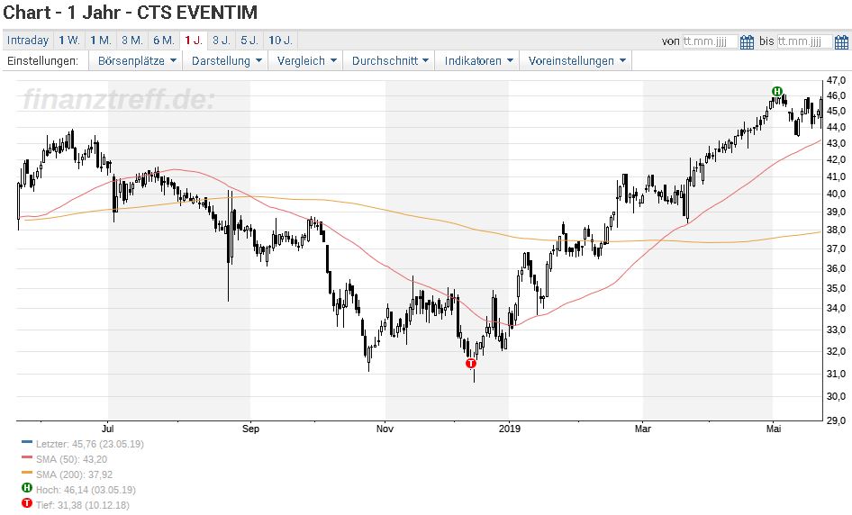The height and width of the screenshot is (515, 852).
Task: Open the calendar picker for 'von' date
Action: 748,41
